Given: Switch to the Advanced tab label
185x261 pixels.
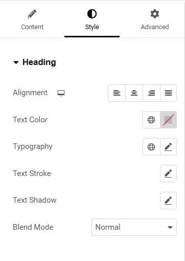Looking at the screenshot, I should pyautogui.click(x=155, y=27).
